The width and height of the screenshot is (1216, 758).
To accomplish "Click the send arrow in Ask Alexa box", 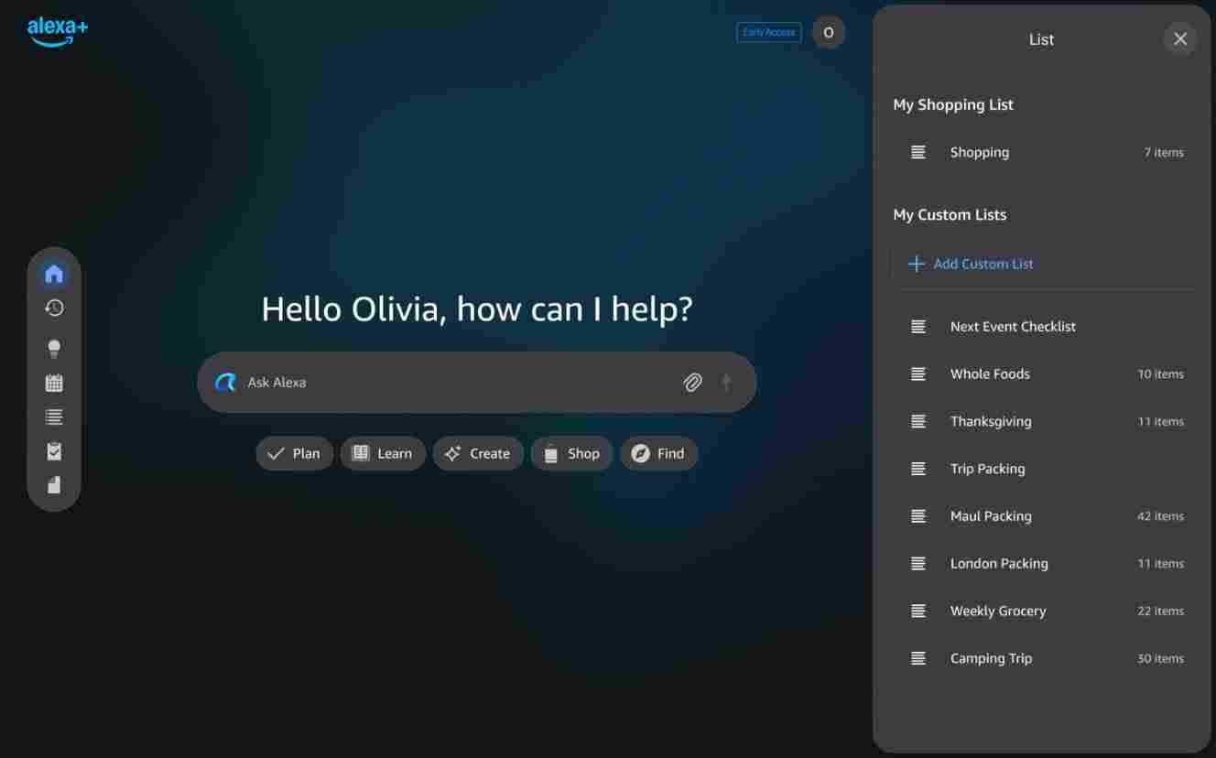I will tap(727, 383).
